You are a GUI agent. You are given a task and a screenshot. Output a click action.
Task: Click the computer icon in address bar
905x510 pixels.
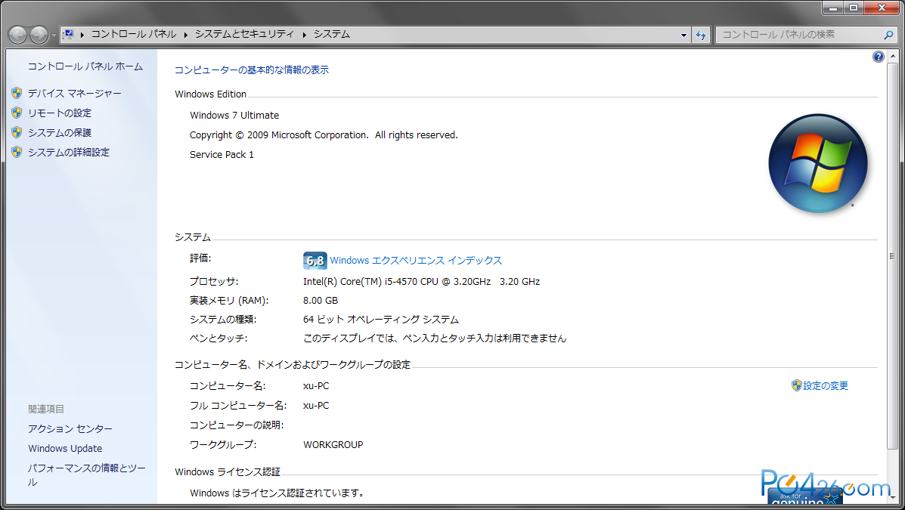click(68, 35)
